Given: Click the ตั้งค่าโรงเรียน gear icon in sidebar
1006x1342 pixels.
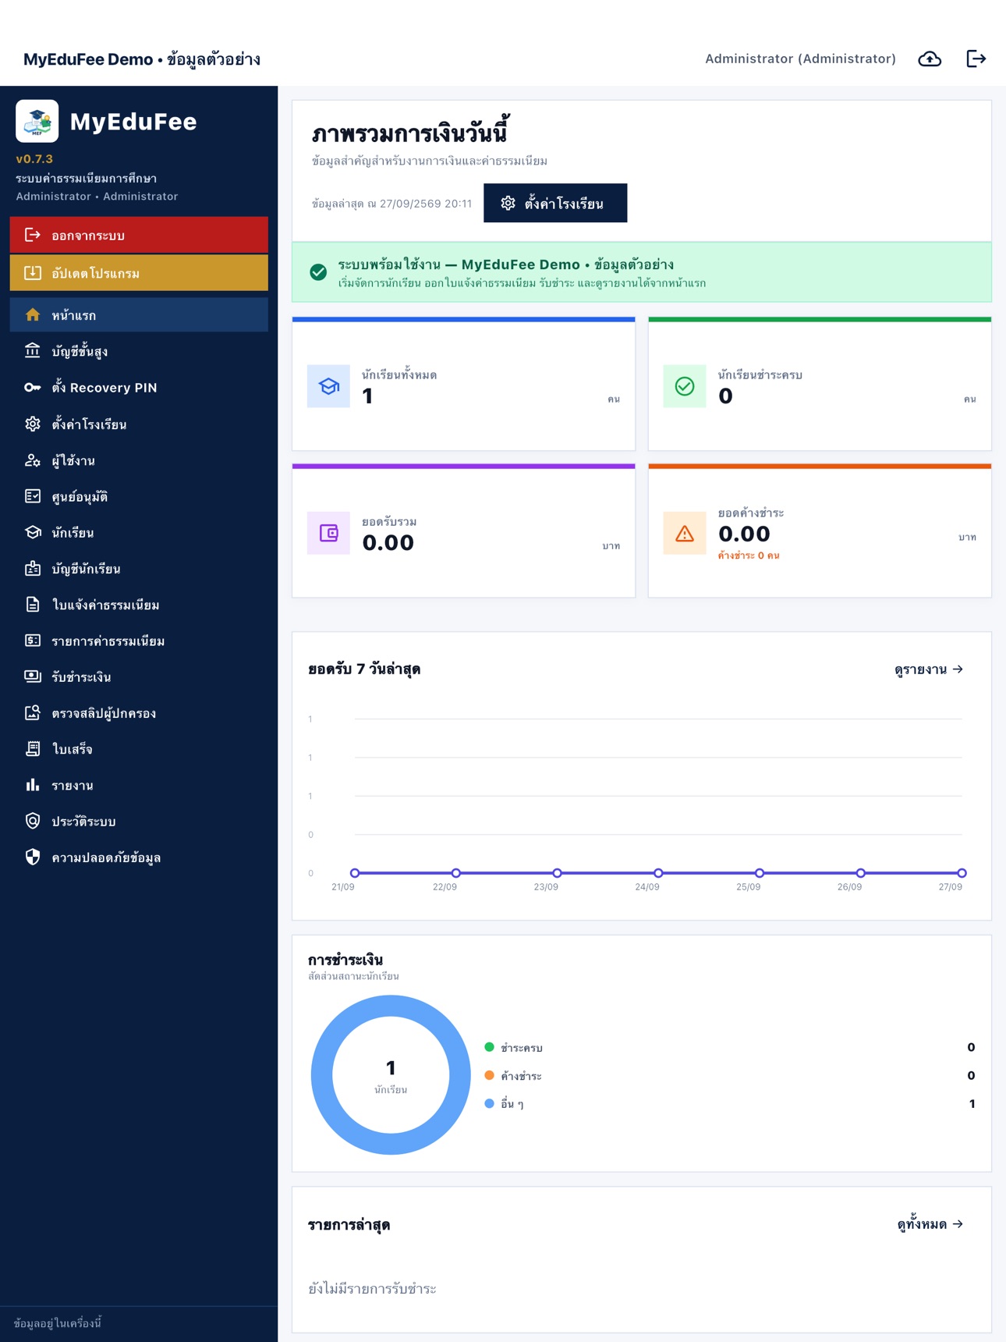Looking at the screenshot, I should (33, 424).
